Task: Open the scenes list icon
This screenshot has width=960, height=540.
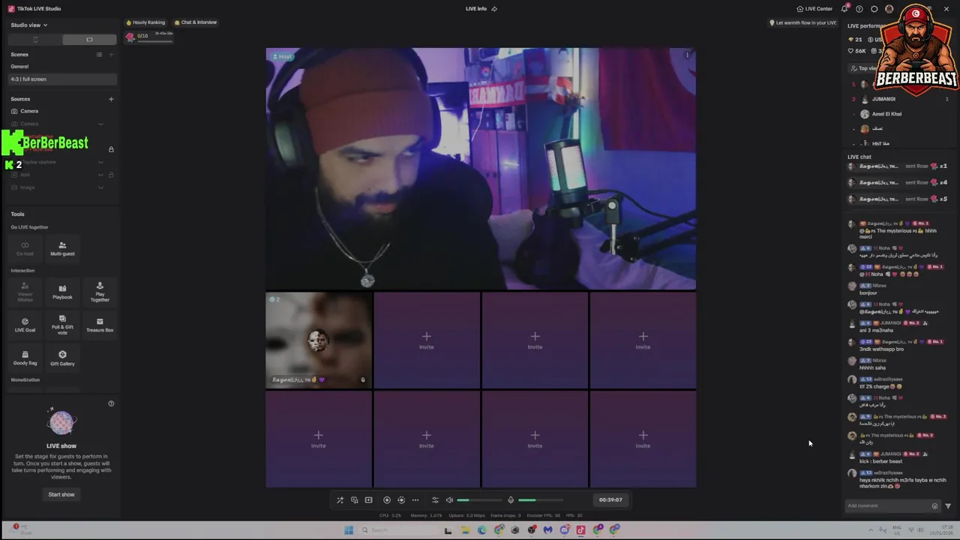Action: pyautogui.click(x=99, y=55)
